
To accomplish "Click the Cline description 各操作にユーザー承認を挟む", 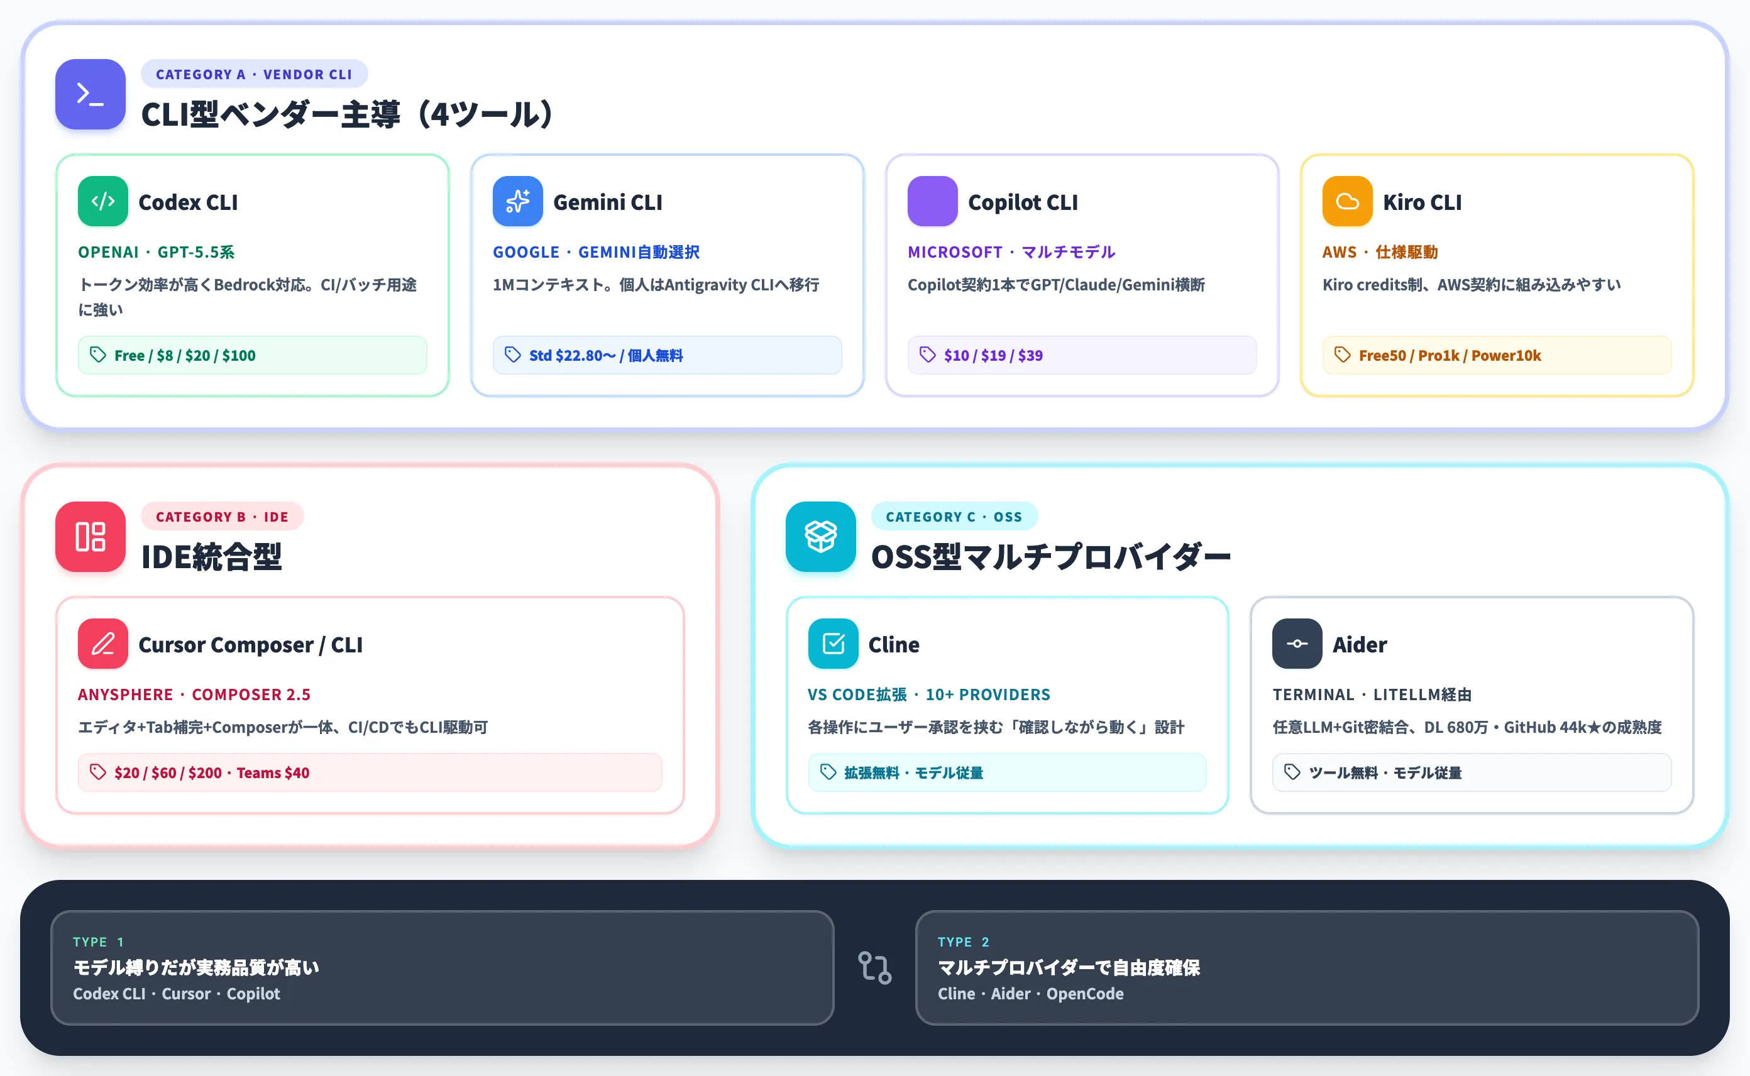I will coord(996,727).
